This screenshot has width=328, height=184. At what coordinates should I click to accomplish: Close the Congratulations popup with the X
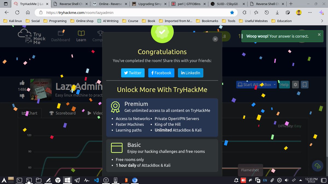pos(215,39)
